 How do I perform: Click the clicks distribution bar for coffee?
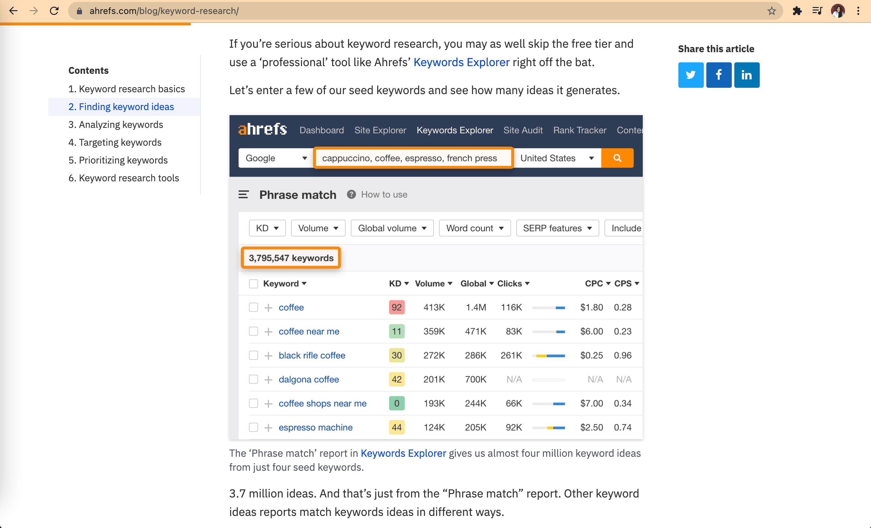coord(548,308)
